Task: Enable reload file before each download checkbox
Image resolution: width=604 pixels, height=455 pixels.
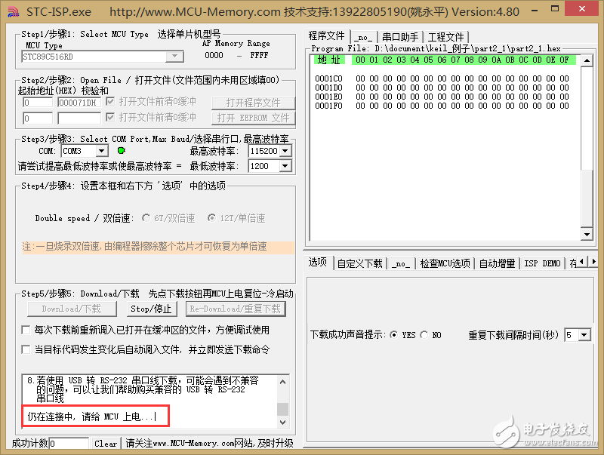Action: 26,330
